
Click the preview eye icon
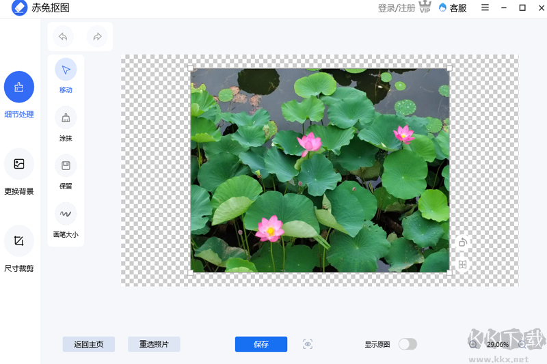pyautogui.click(x=308, y=344)
